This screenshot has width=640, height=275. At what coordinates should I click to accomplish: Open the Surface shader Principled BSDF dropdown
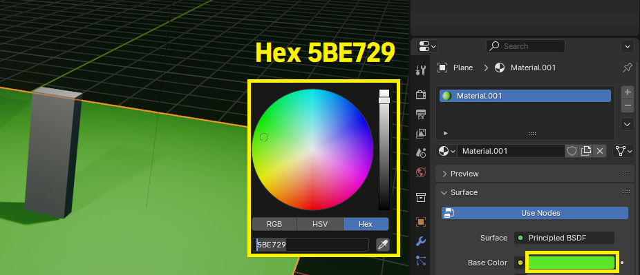point(564,238)
